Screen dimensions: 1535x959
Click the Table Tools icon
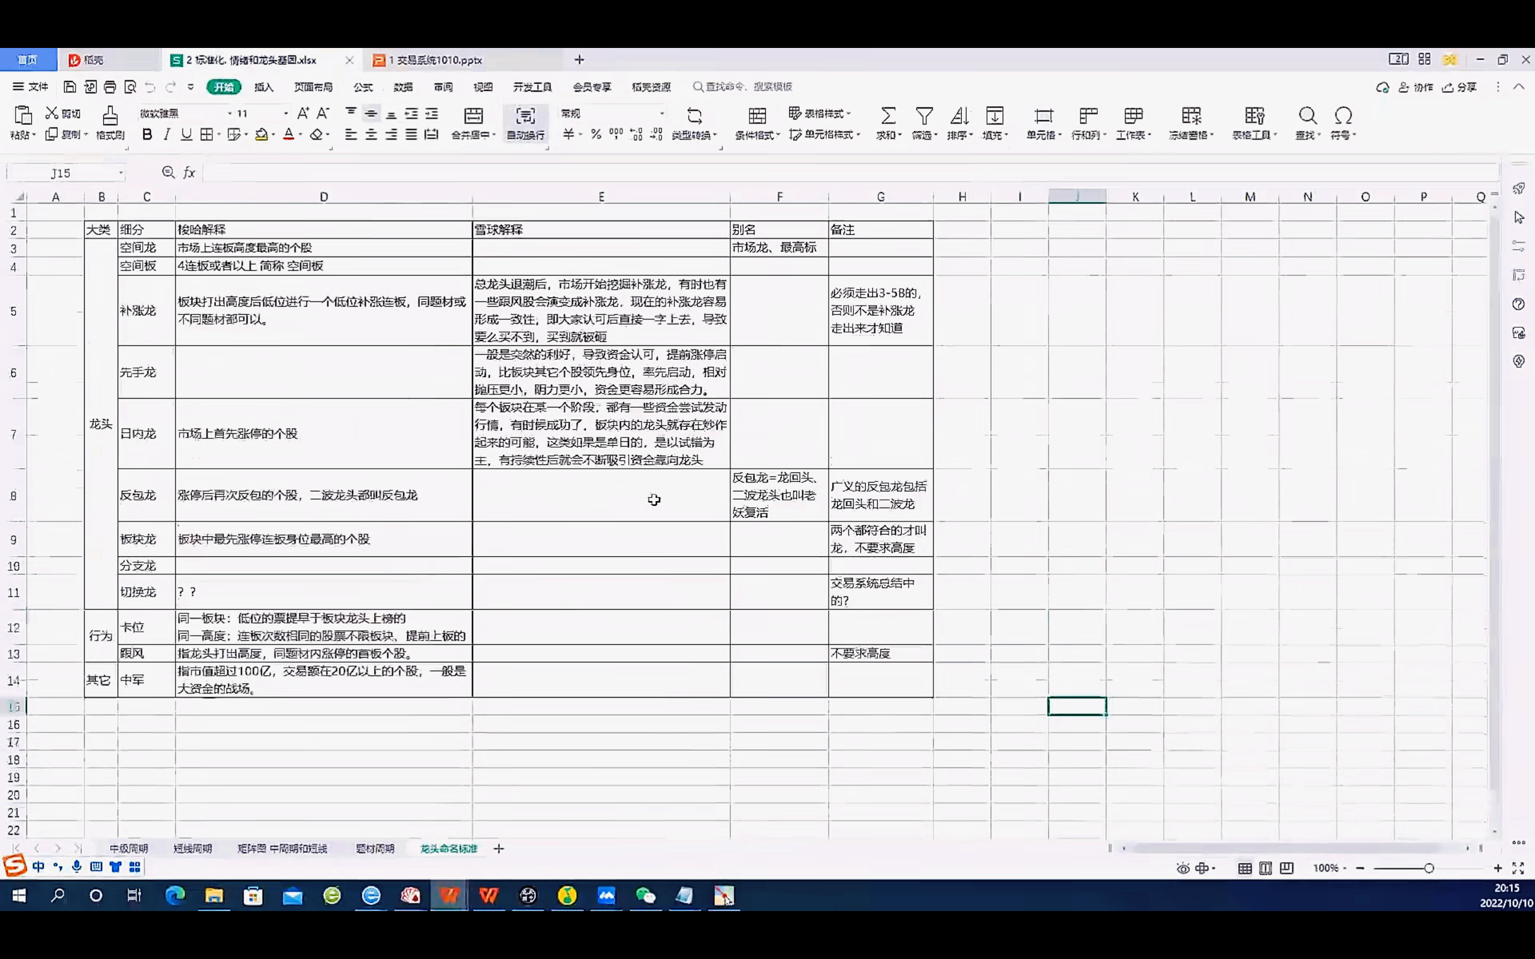tap(1254, 116)
